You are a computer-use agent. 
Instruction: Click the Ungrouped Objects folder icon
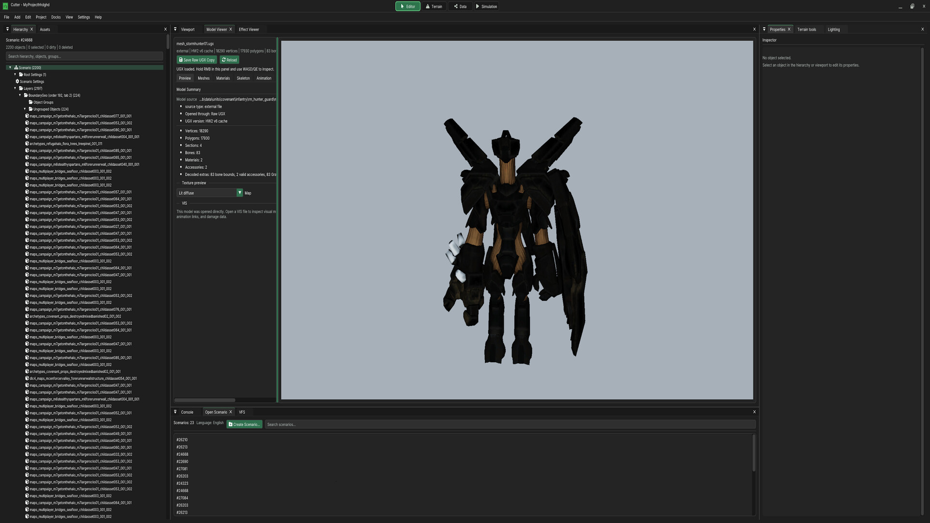click(31, 109)
